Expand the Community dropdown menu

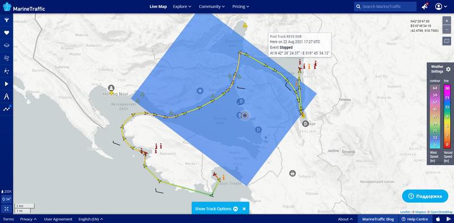(x=212, y=6)
